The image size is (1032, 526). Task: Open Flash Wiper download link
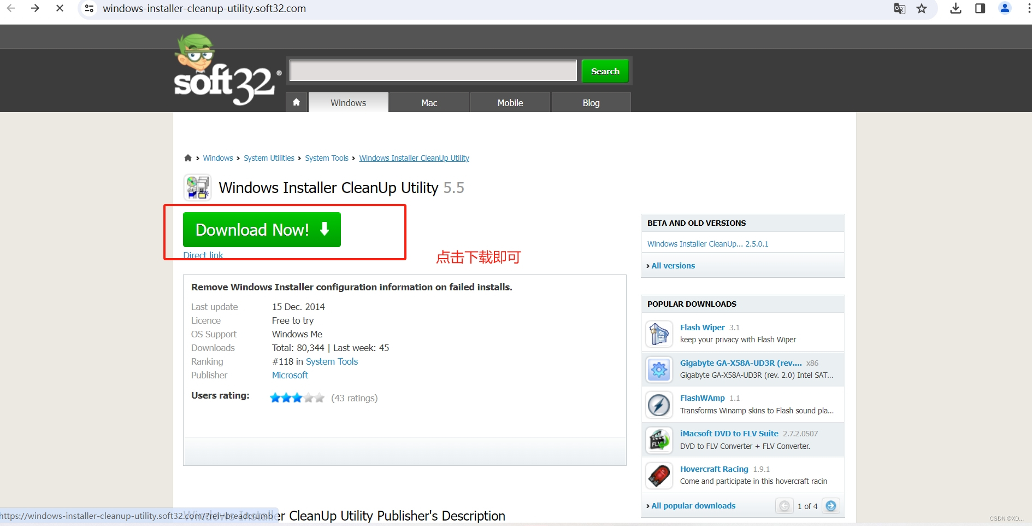tap(703, 328)
